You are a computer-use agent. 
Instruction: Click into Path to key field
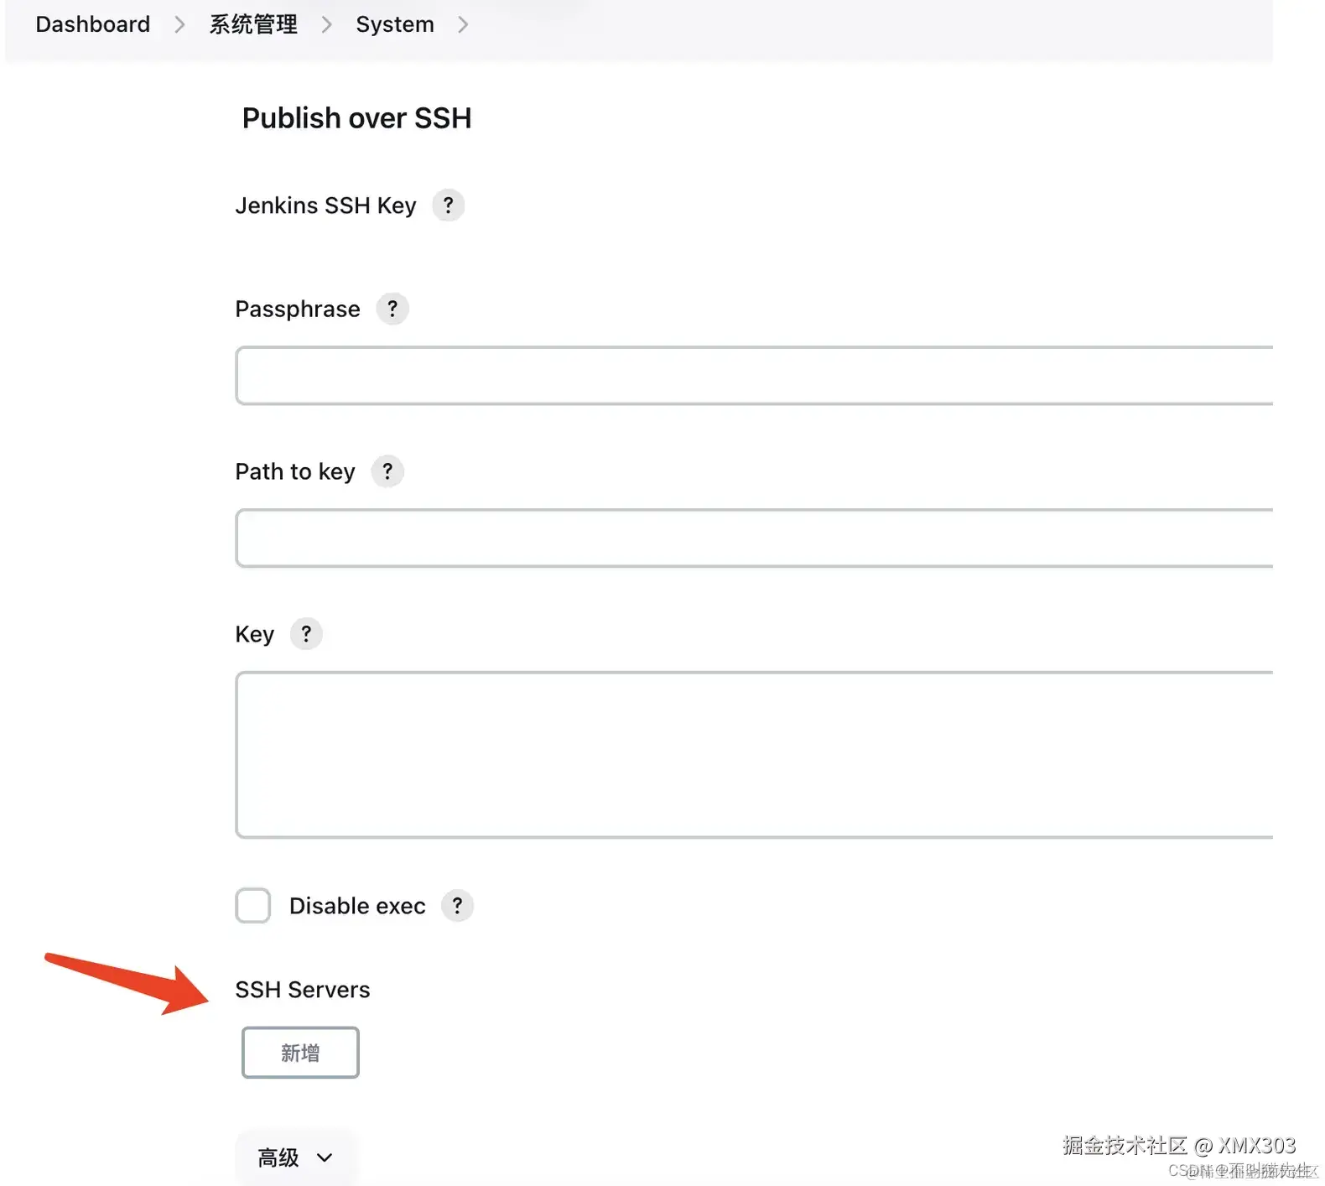coord(753,538)
